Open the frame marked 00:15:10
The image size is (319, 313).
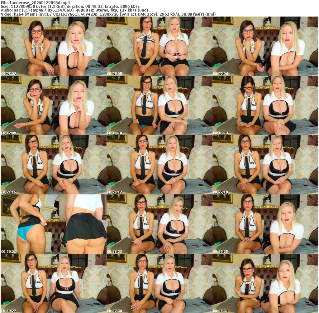(x=159, y=105)
